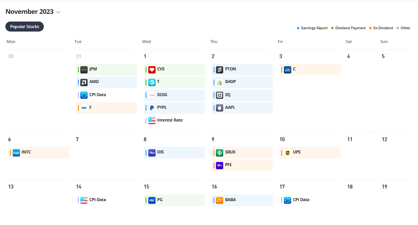Toggle the Popular Stocks filter
Image resolution: width=418 pixels, height=225 pixels.
25,27
